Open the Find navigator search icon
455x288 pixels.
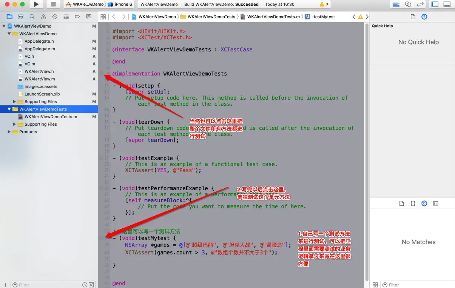[32, 17]
